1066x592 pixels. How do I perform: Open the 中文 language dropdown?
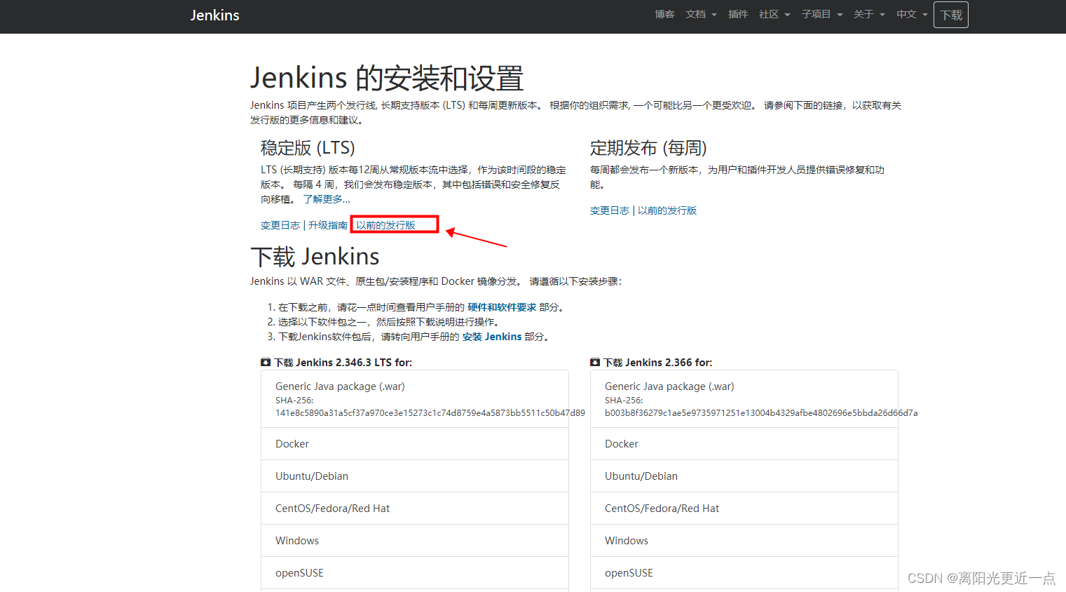point(912,14)
